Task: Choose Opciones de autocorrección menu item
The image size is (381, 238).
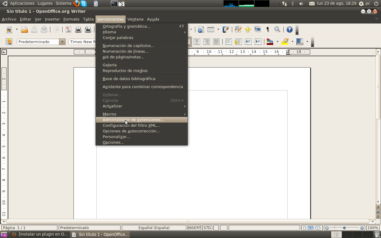Action: [x=142, y=131]
